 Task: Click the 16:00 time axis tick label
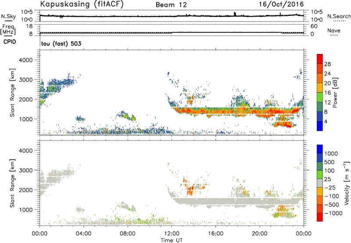tap(215, 234)
